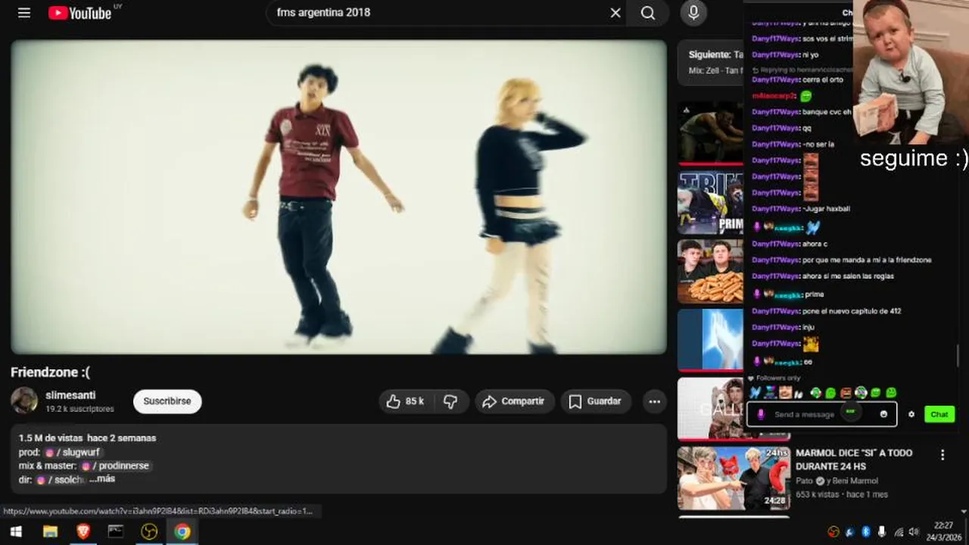
Task: Click the Followers only chat notice
Action: click(x=774, y=378)
